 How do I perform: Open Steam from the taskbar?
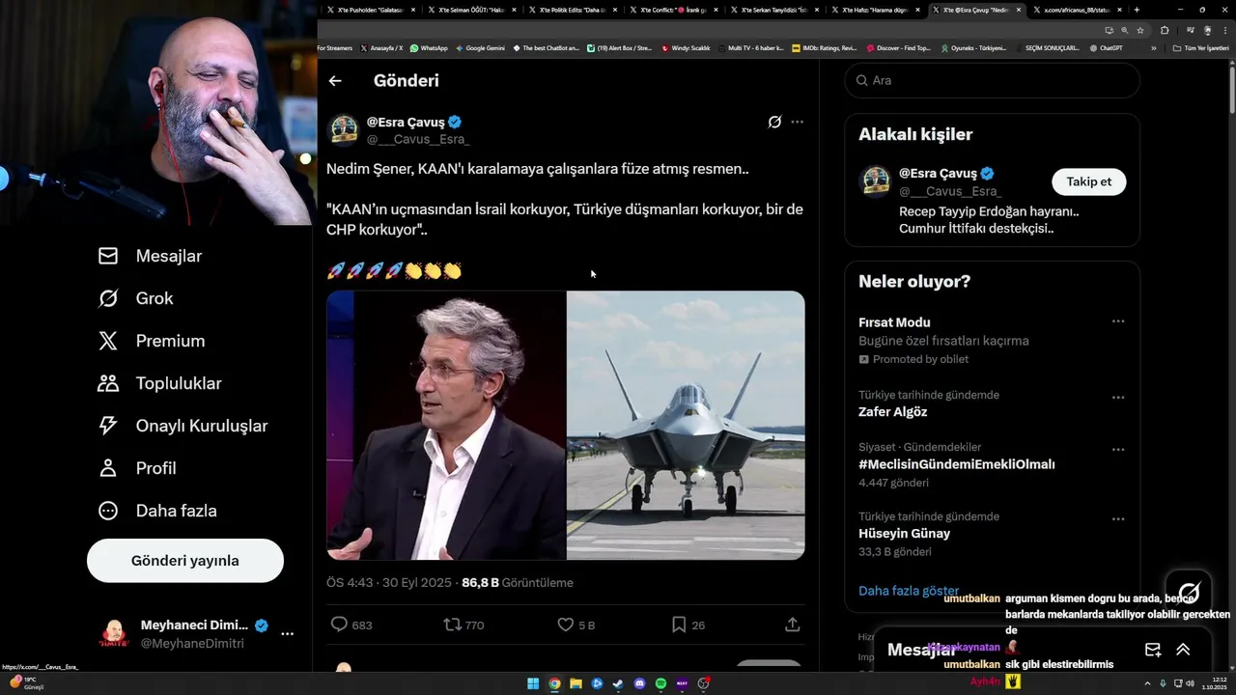(618, 683)
